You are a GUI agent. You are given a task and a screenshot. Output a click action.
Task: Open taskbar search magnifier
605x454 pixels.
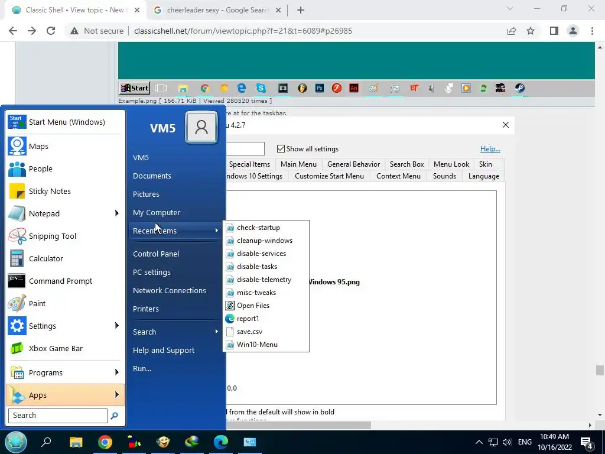pos(46,442)
